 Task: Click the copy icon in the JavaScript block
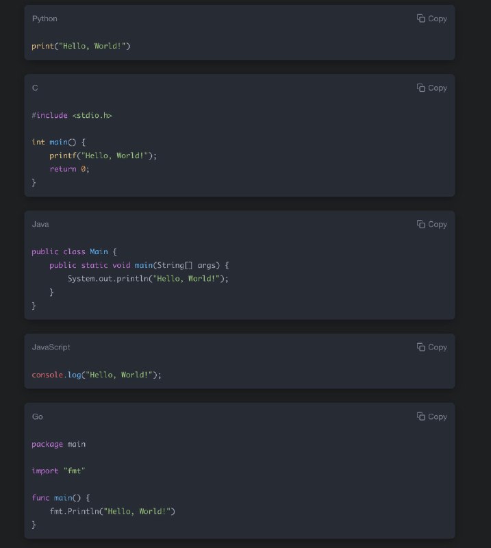point(421,347)
